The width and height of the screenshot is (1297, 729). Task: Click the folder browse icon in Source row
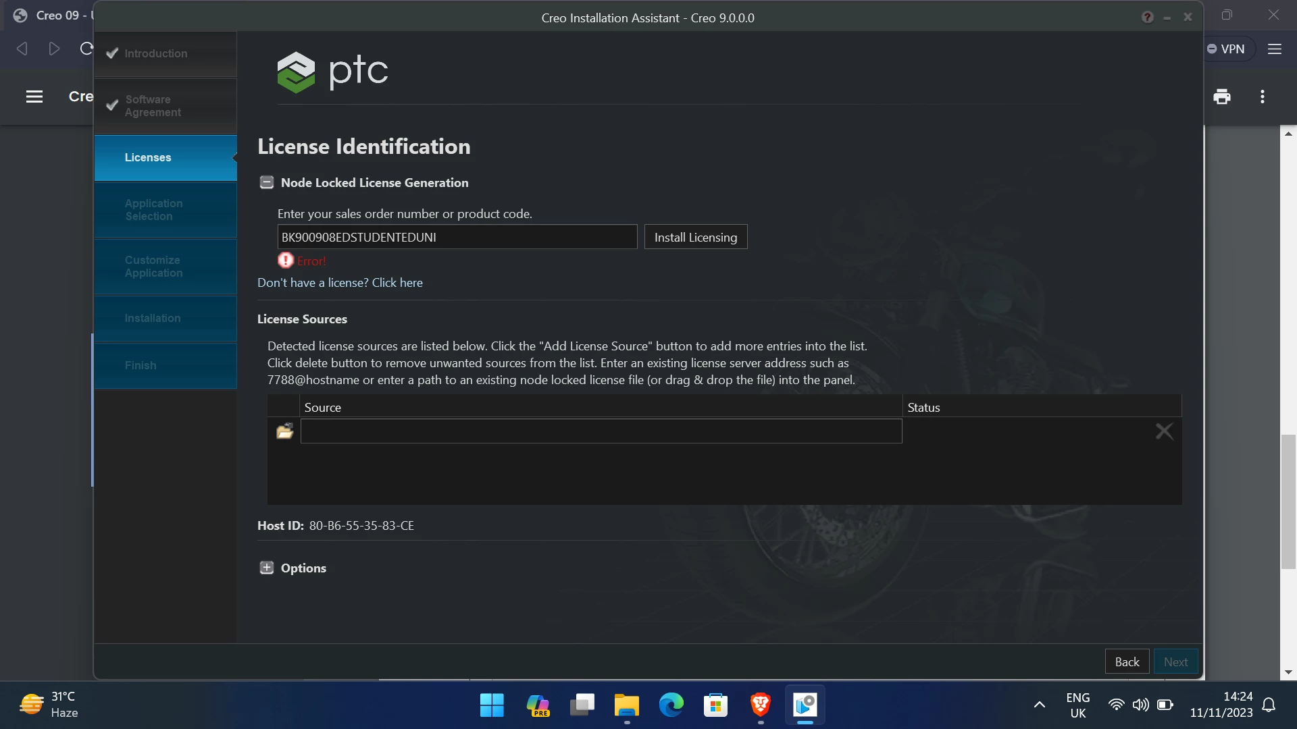click(284, 431)
